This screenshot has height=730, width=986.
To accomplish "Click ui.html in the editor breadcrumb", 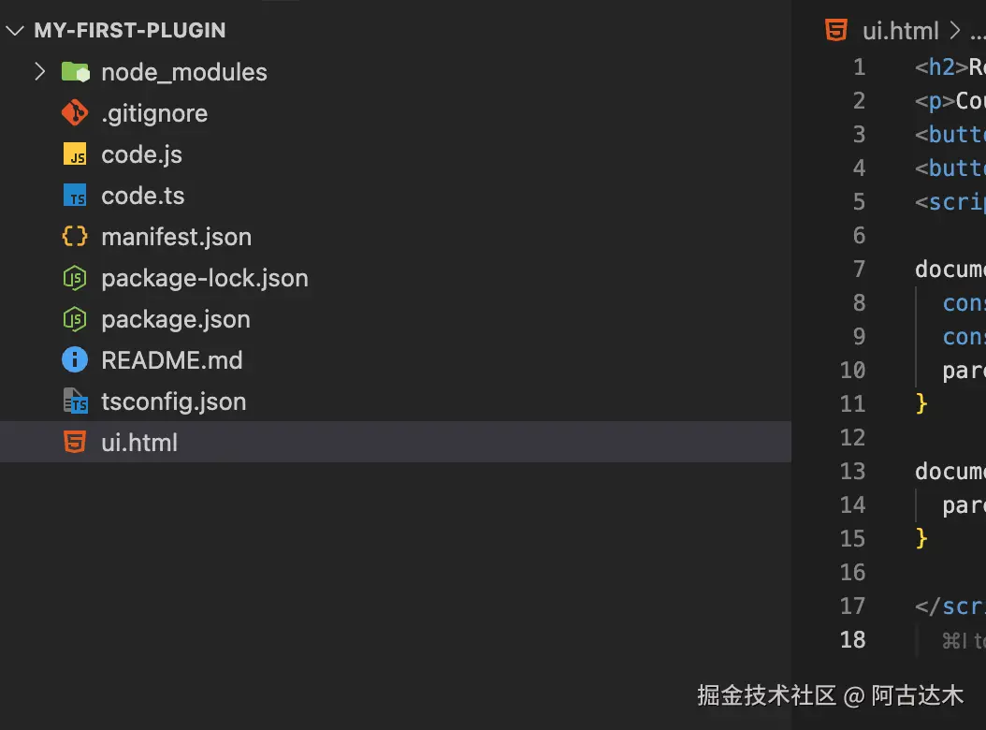I will click(x=900, y=30).
